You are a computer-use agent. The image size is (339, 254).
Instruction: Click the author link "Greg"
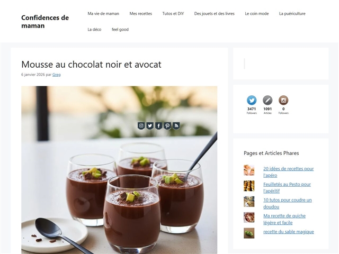pyautogui.click(x=57, y=75)
